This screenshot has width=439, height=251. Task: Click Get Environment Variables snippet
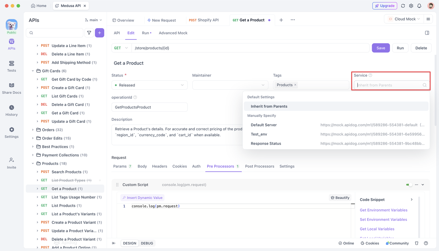383,210
